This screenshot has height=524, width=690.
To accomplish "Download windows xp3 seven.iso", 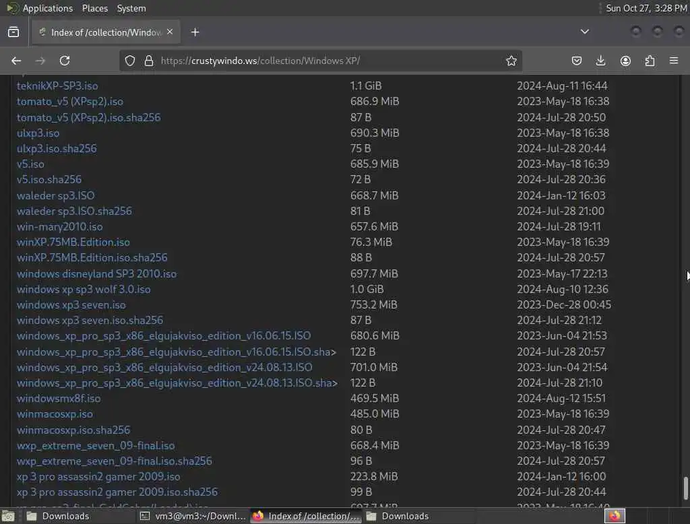I will [x=71, y=305].
